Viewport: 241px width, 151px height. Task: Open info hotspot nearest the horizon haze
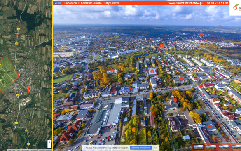[x=201, y=35]
